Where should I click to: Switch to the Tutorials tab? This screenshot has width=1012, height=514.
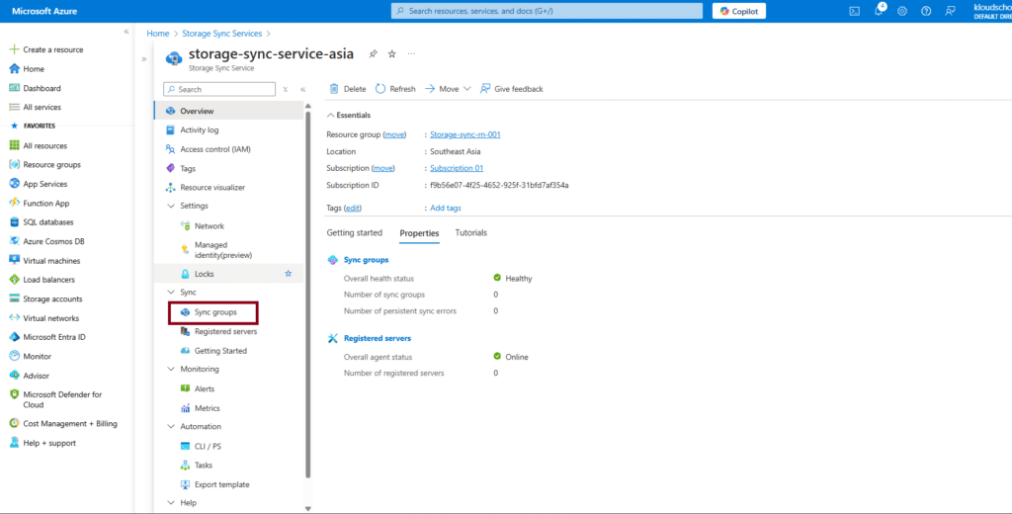470,233
